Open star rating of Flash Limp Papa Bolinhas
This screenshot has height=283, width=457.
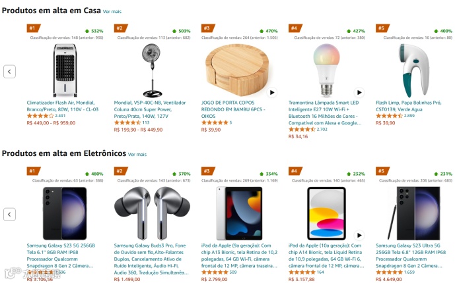[x=389, y=116]
